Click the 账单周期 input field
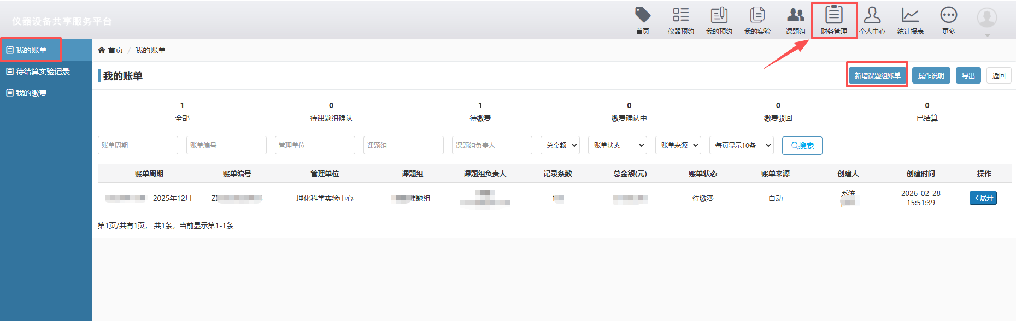Viewport: 1016px width, 321px height. click(138, 145)
